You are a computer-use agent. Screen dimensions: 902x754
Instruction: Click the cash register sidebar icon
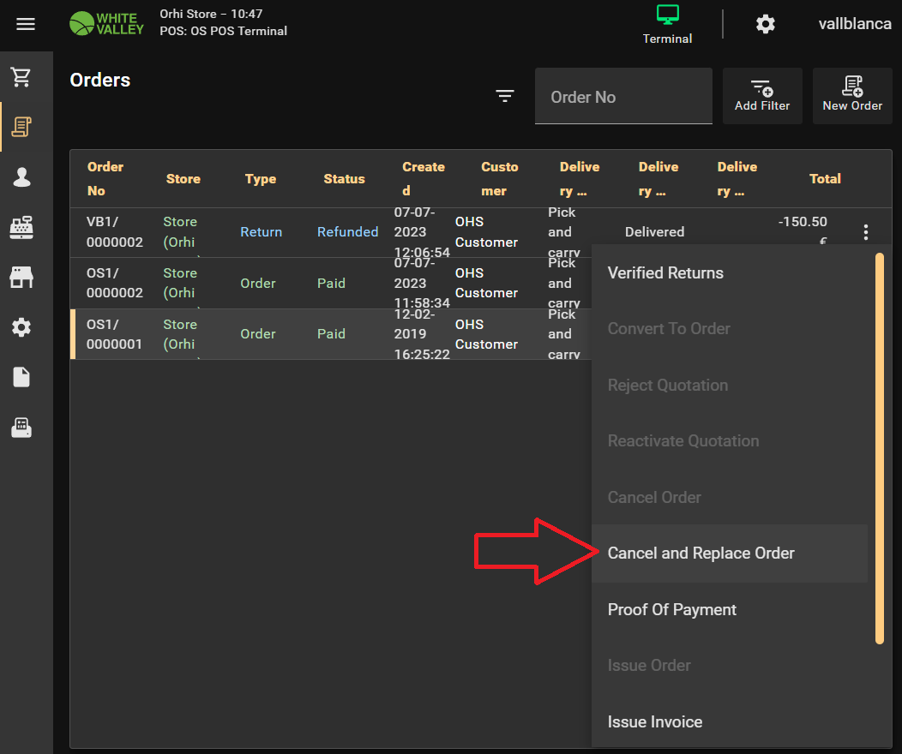tap(21, 227)
